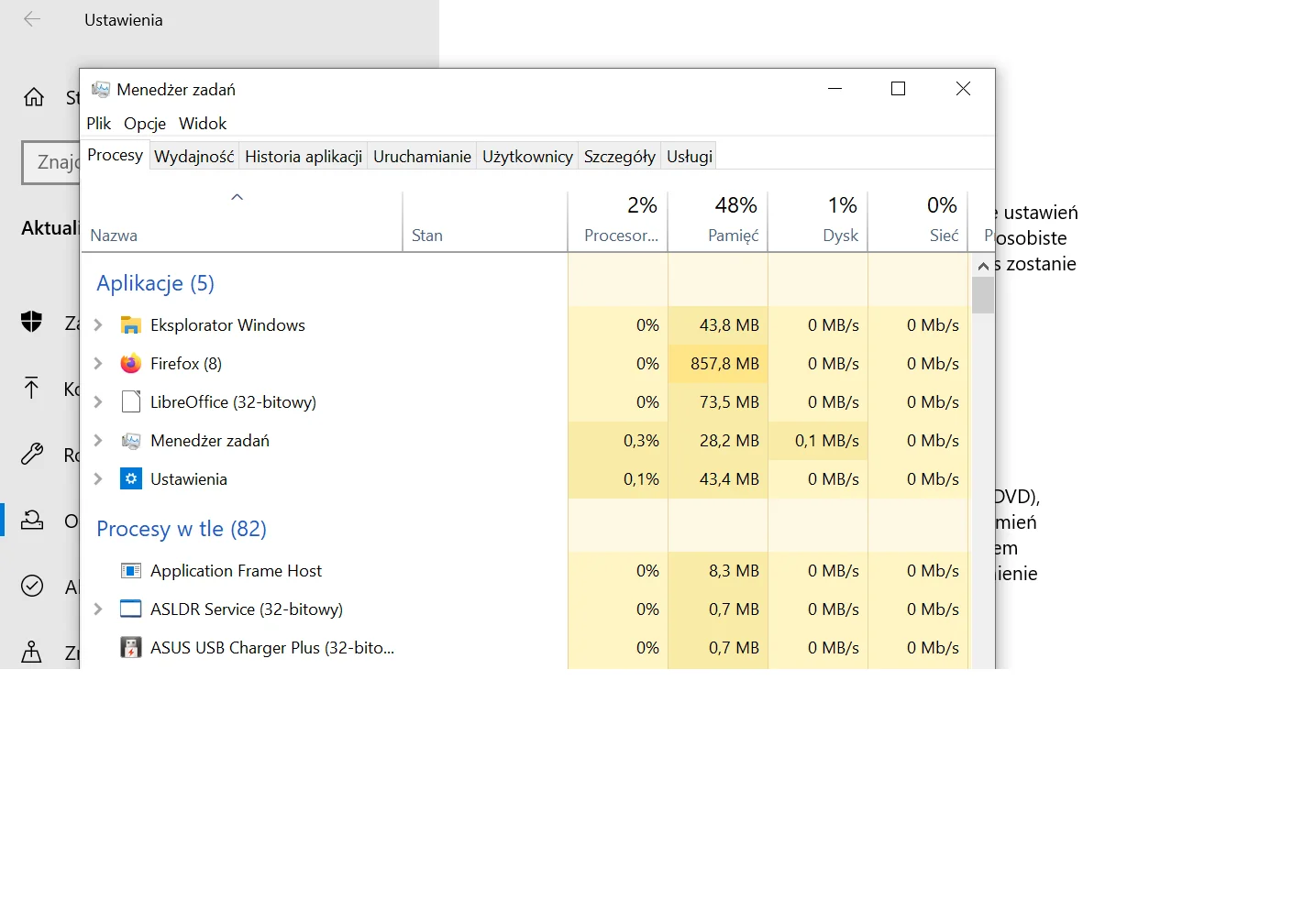Click the upload arrow icon in Settings sidebar

(x=31, y=388)
